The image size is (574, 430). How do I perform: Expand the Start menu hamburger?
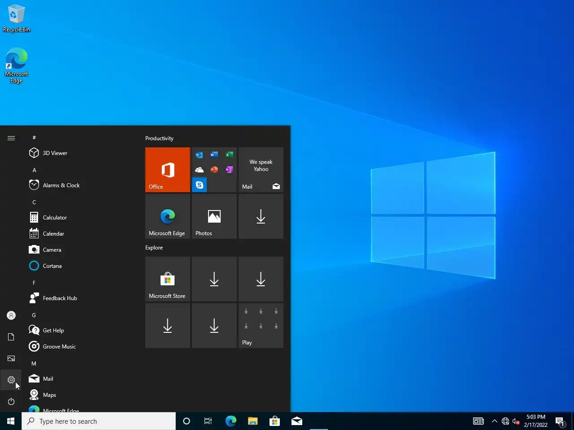(11, 138)
